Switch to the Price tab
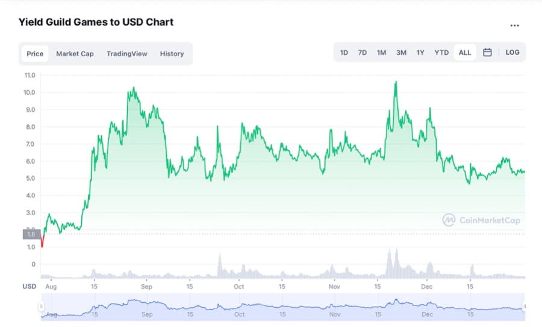The width and height of the screenshot is (542, 327). click(x=35, y=53)
